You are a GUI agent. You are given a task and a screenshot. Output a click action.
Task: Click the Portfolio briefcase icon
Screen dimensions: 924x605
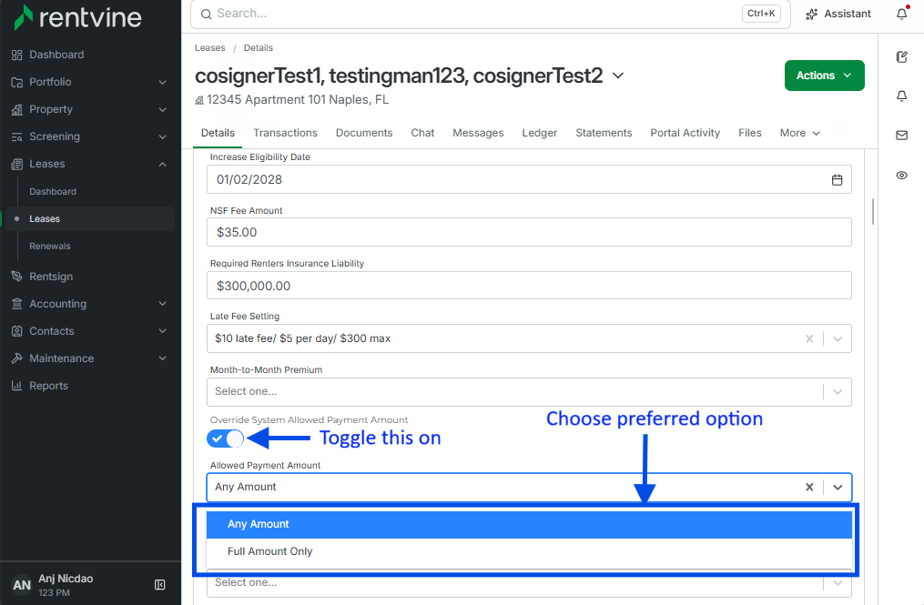pos(17,83)
